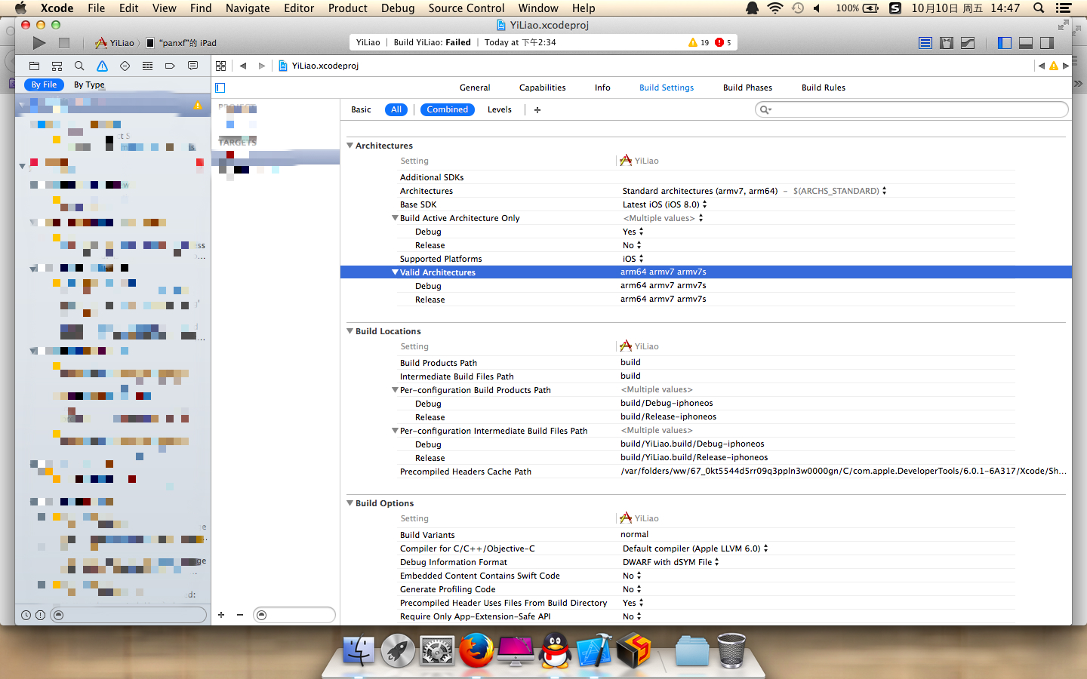Focus the targets list filter field
The width and height of the screenshot is (1087, 679).
(294, 615)
